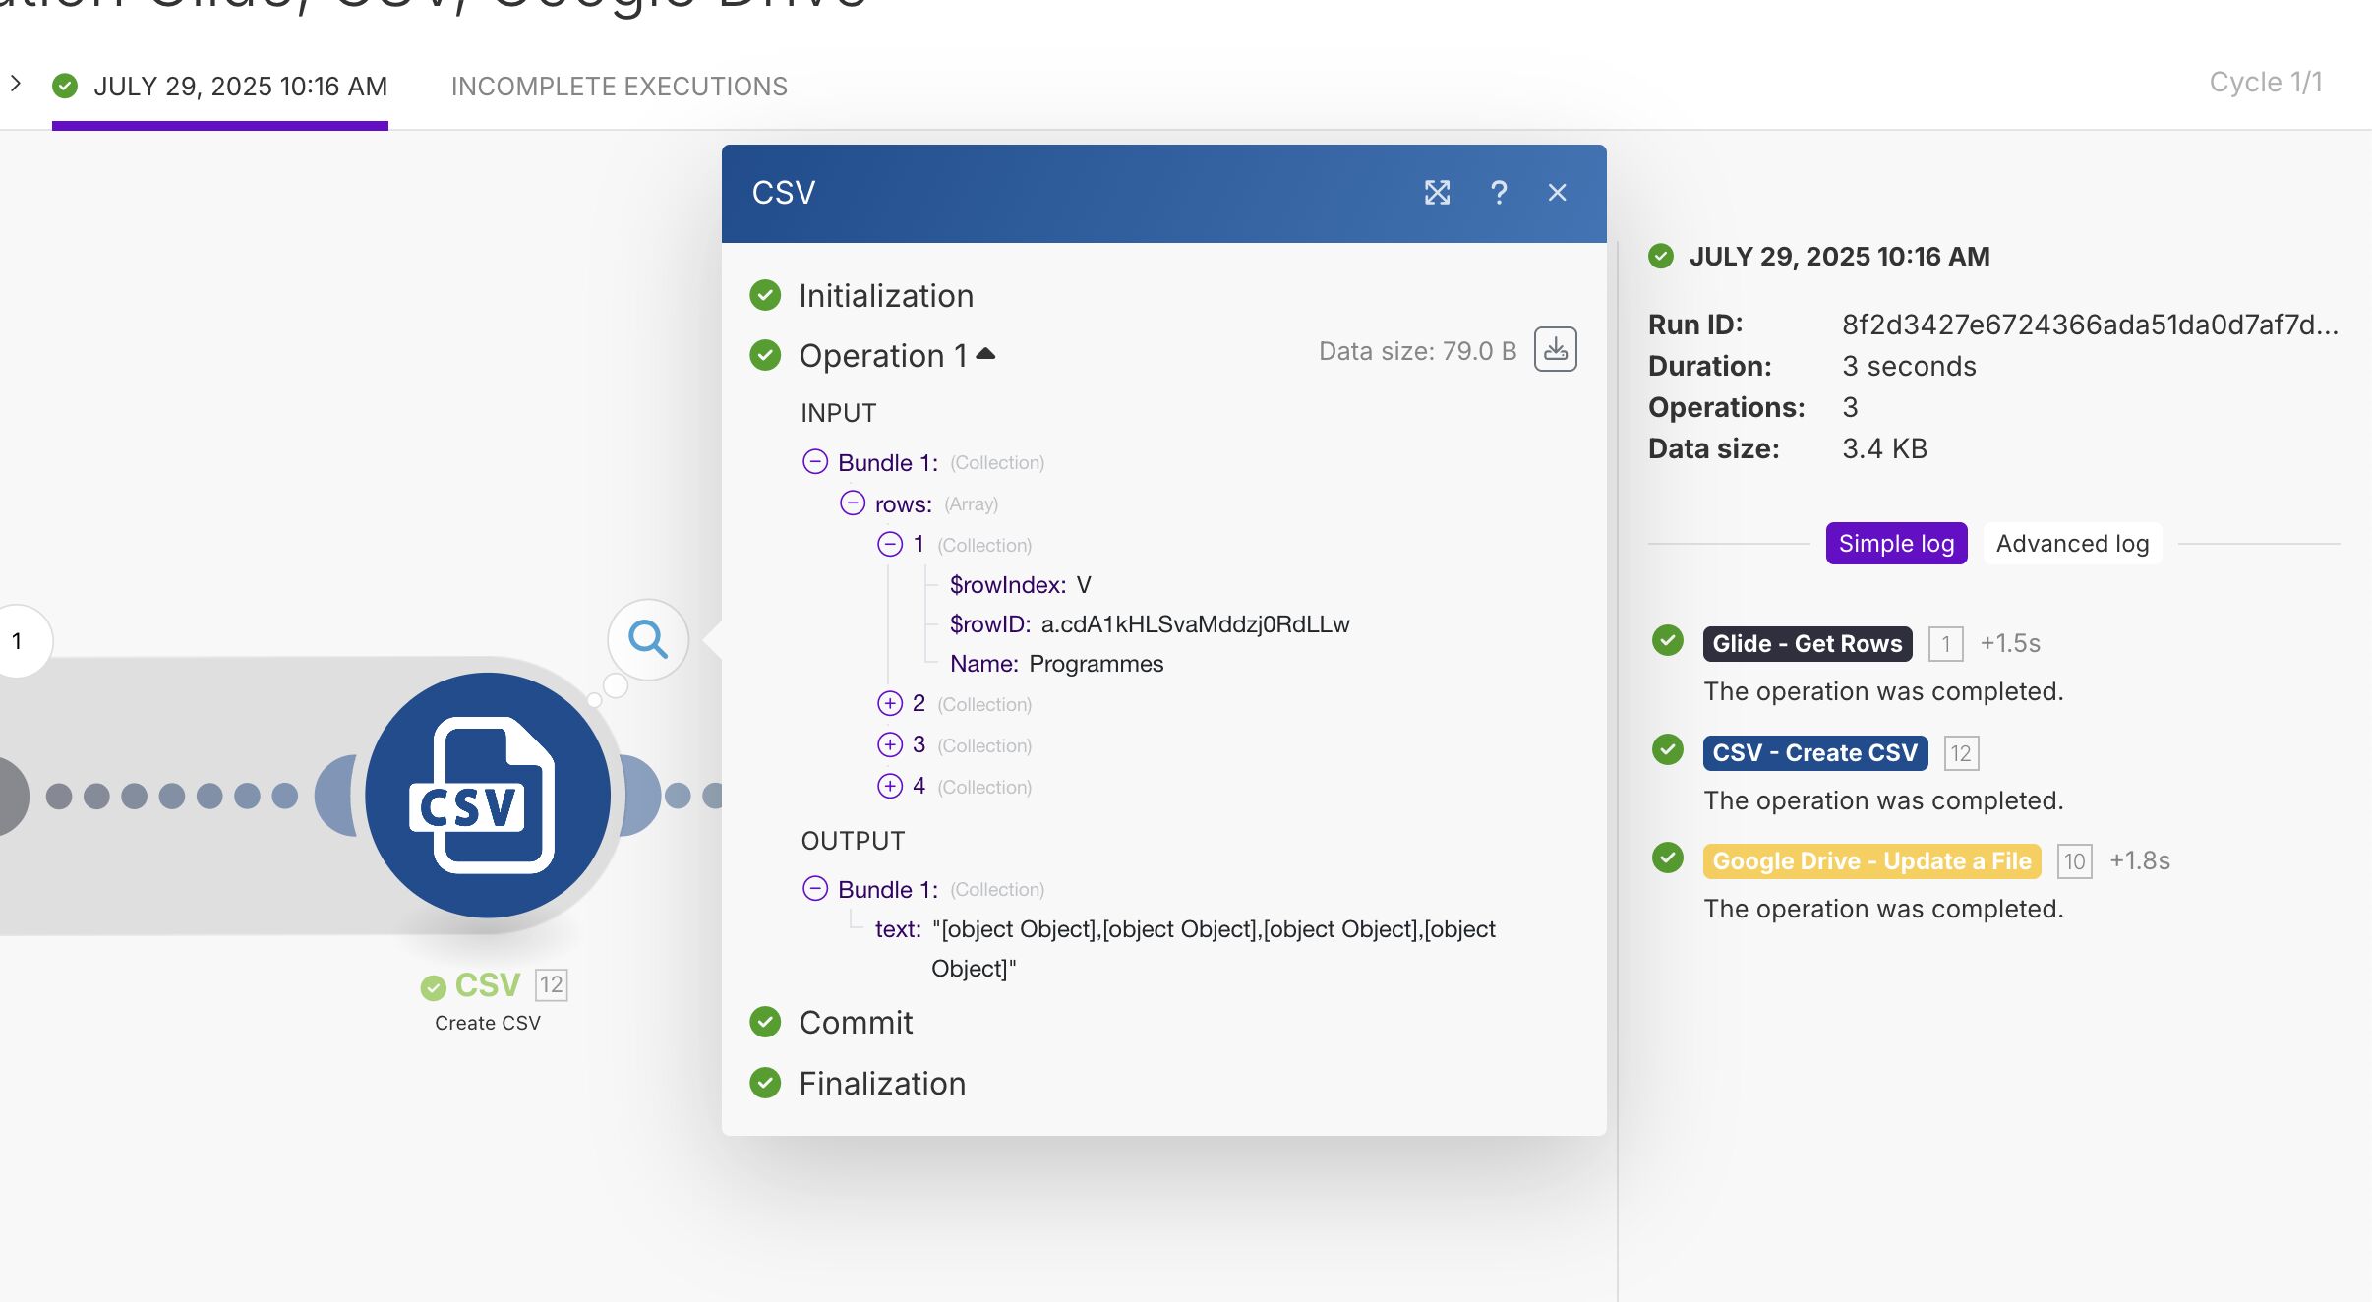Click the Cycle 1/1 indicator
Image resolution: width=2372 pixels, height=1302 pixels.
2266,82
